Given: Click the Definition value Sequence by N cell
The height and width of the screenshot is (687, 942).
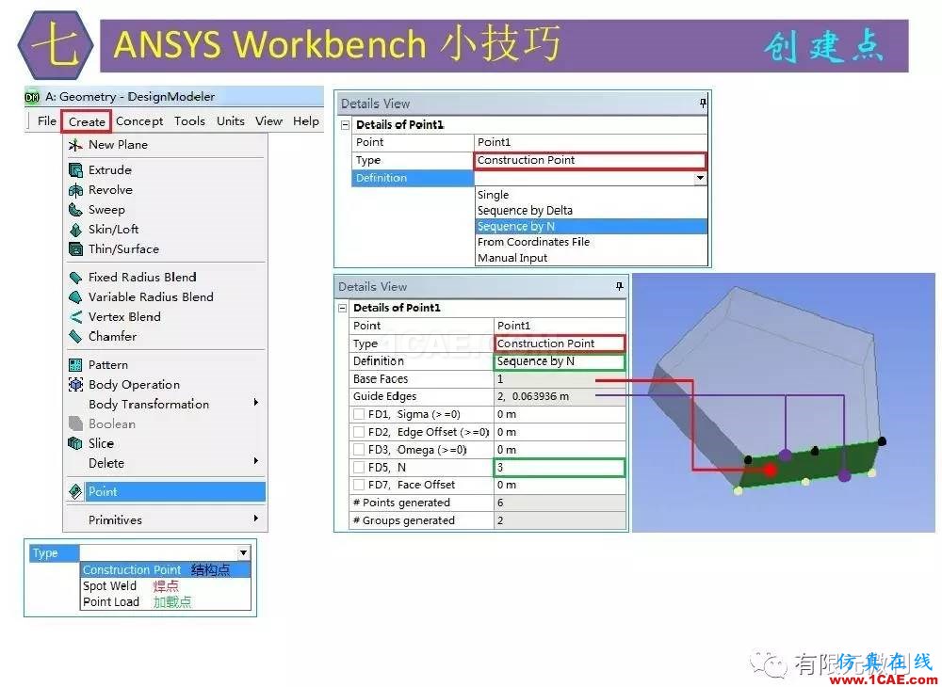Looking at the screenshot, I should [x=560, y=361].
